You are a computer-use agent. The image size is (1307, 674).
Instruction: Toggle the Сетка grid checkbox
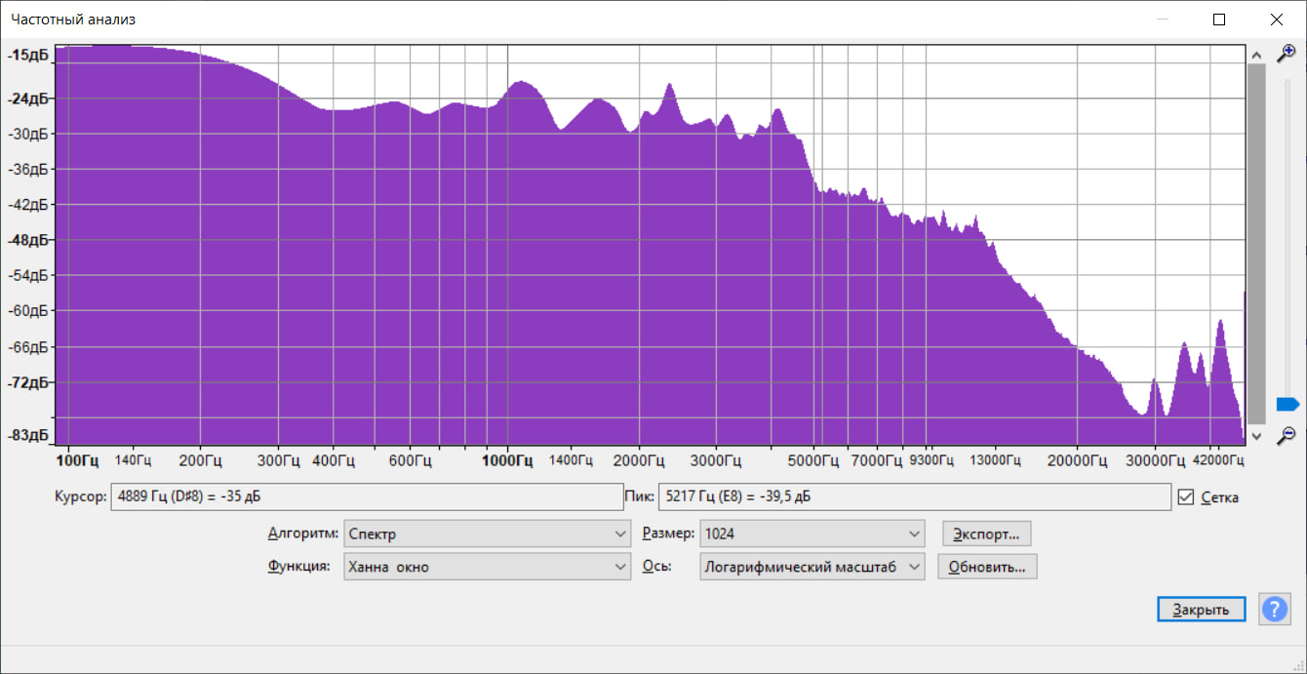click(1185, 496)
